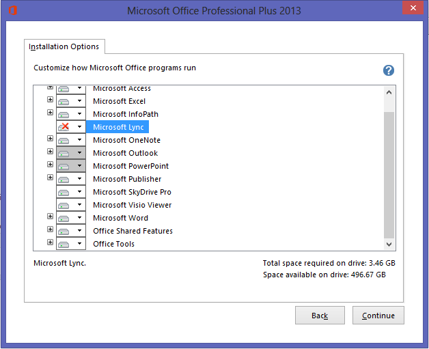Select the Microsoft OneNote row label
Viewport: 429px width, 349px height.
tap(126, 140)
